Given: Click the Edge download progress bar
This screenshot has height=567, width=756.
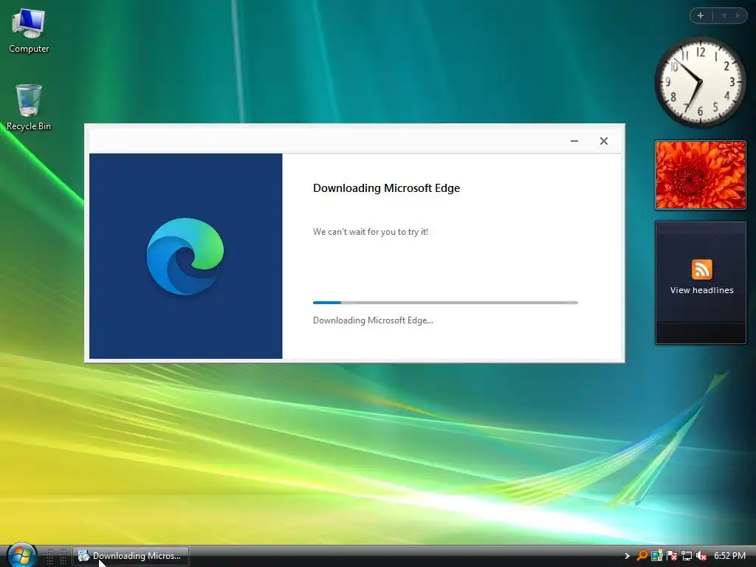Looking at the screenshot, I should click(x=445, y=303).
